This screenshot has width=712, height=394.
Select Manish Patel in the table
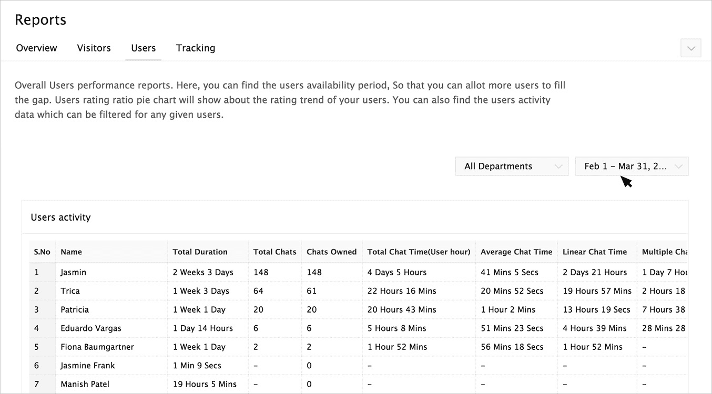click(85, 385)
